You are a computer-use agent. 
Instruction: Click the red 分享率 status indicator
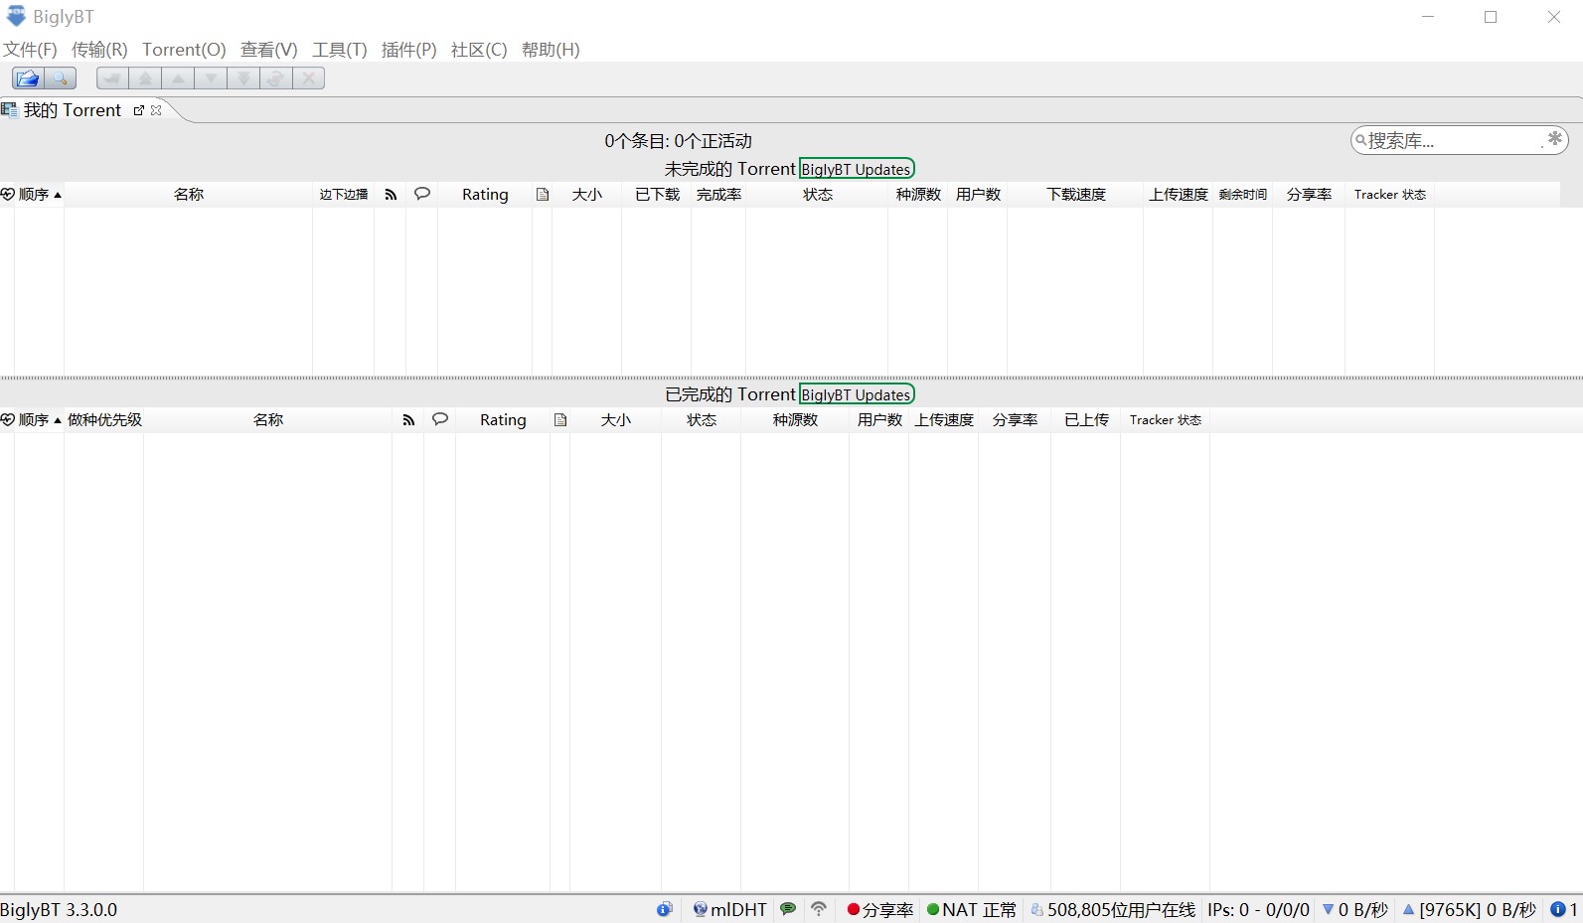click(x=880, y=909)
